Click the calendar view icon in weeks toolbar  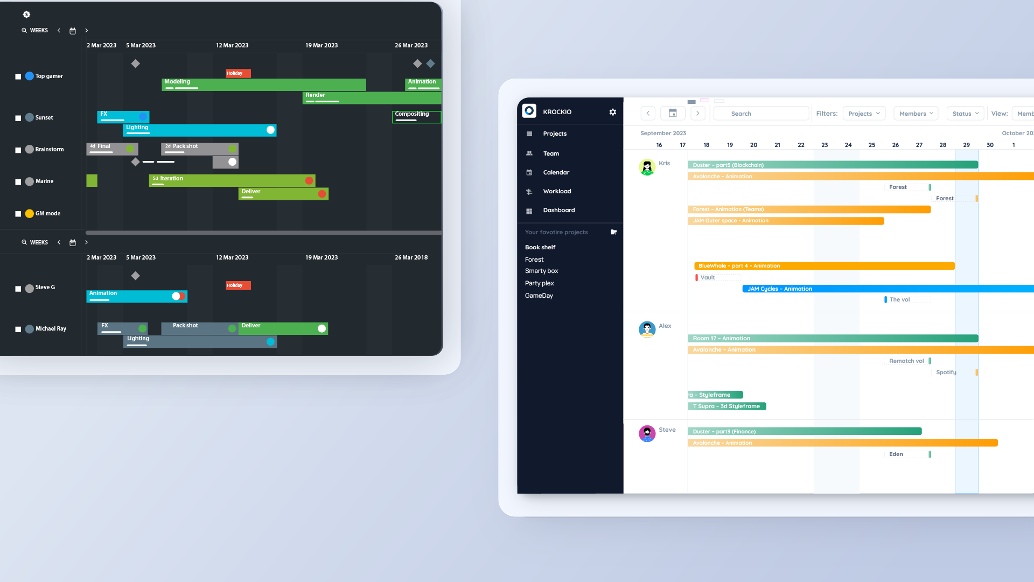(73, 30)
